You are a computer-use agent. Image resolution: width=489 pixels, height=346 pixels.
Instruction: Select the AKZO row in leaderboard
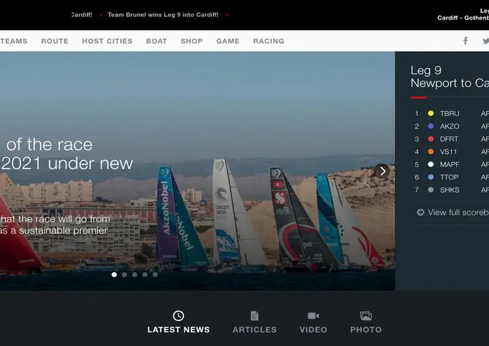(449, 126)
